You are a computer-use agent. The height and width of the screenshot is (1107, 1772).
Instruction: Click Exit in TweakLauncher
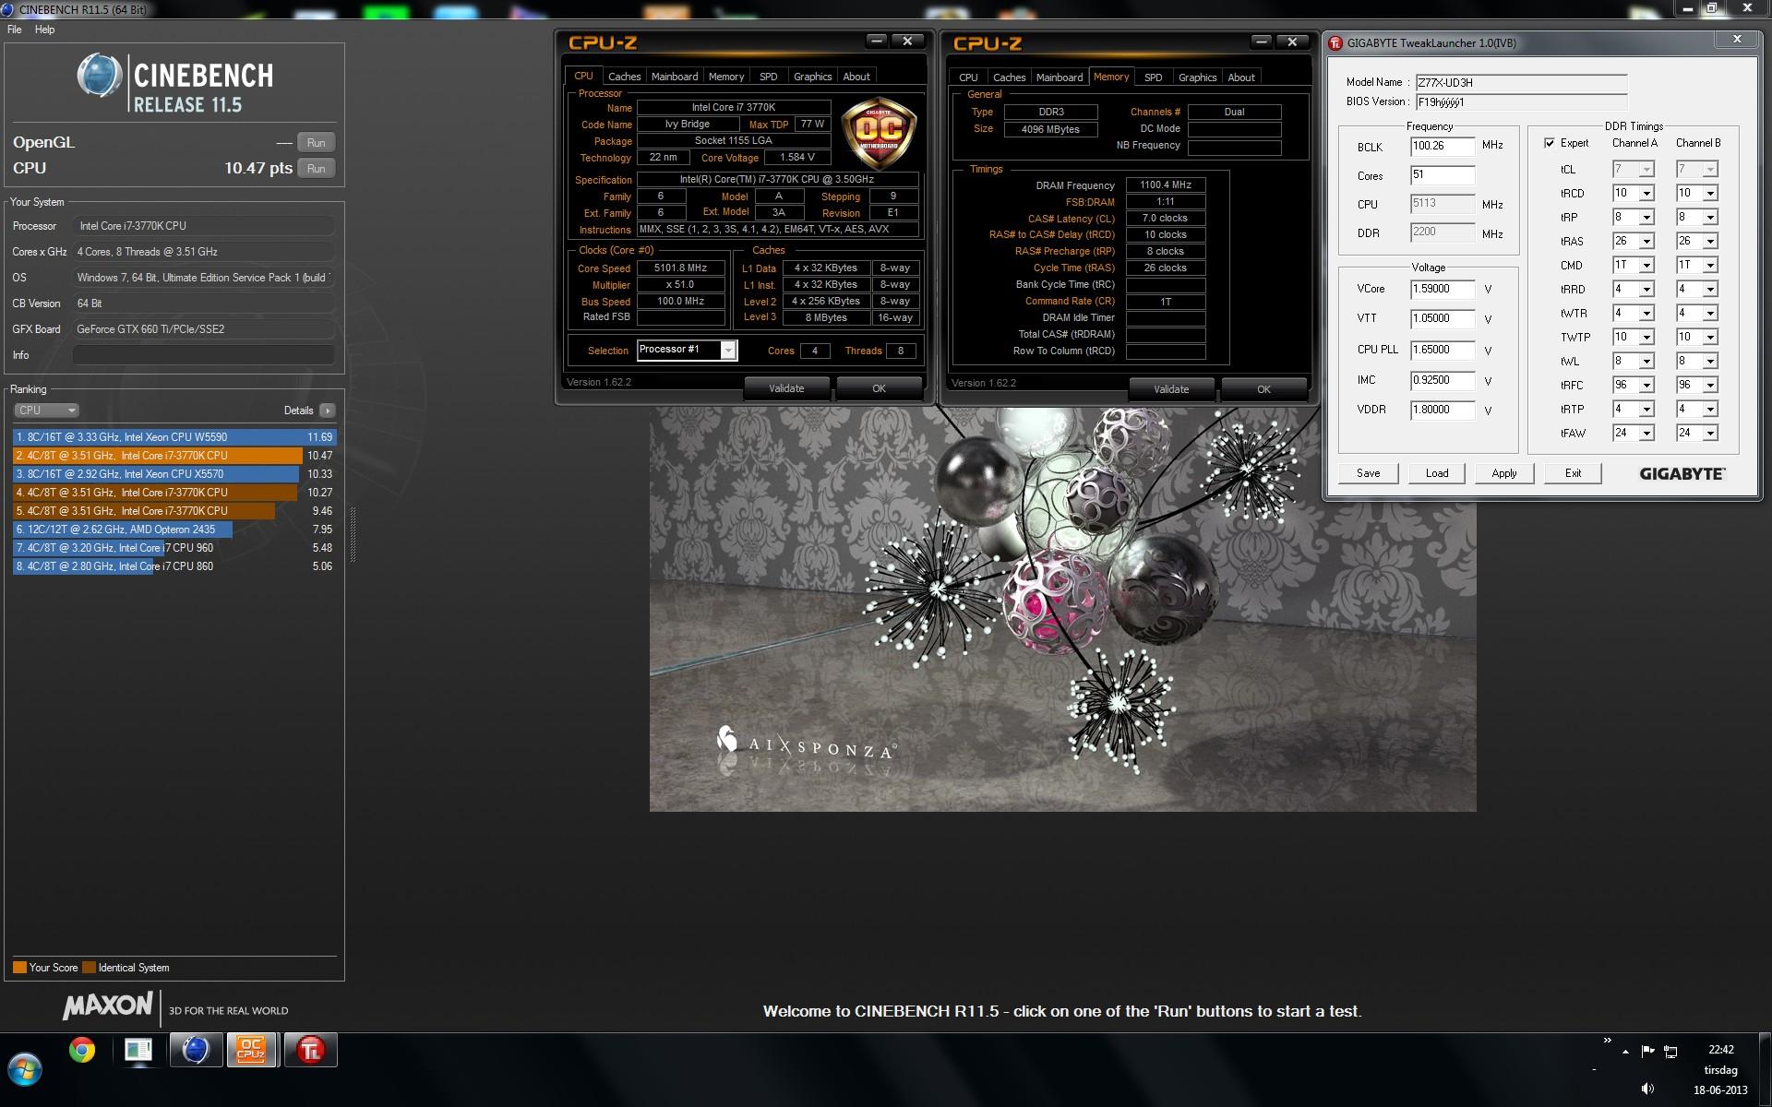[x=1573, y=473]
